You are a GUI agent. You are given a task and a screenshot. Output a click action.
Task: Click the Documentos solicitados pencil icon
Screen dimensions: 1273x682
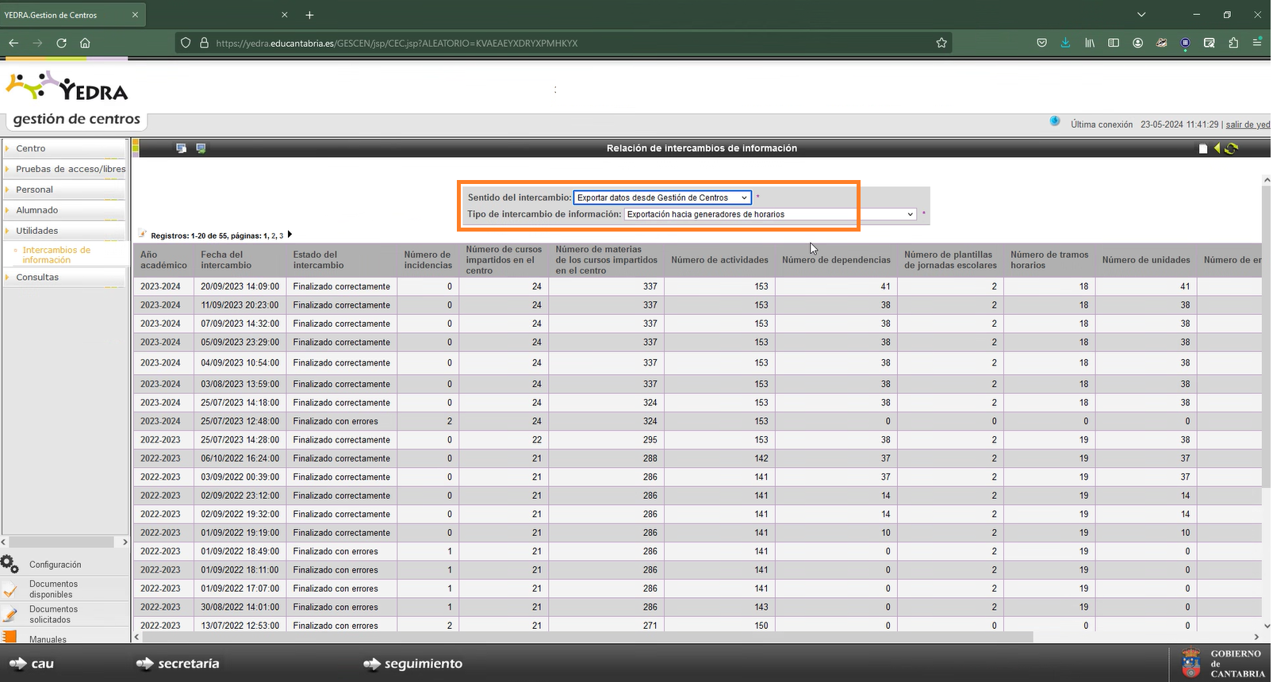click(10, 615)
